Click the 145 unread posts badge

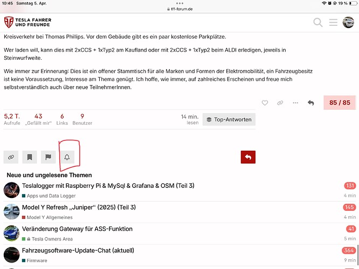349,207
